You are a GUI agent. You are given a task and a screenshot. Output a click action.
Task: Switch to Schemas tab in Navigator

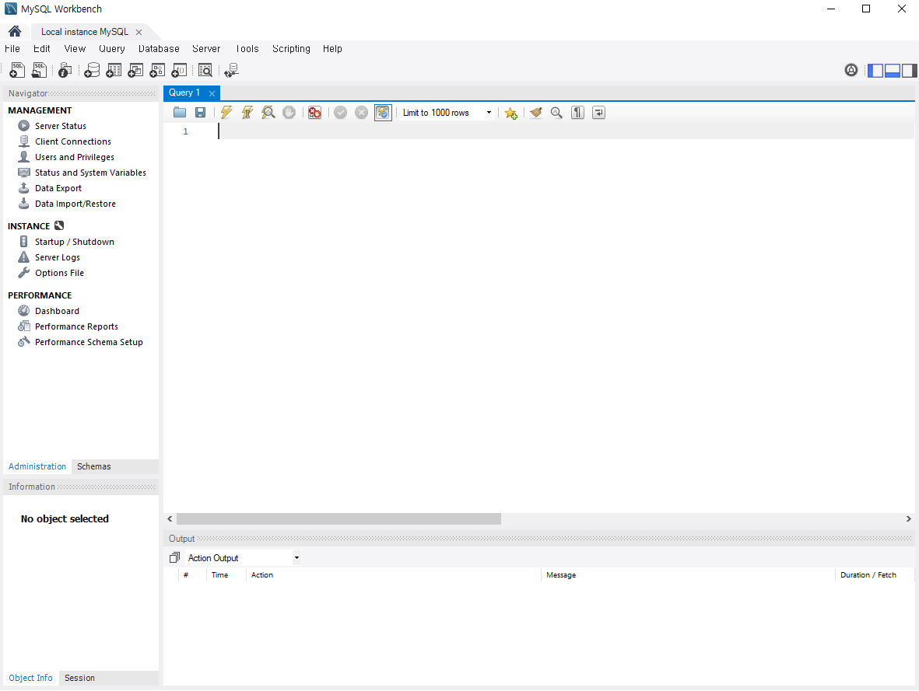click(94, 466)
